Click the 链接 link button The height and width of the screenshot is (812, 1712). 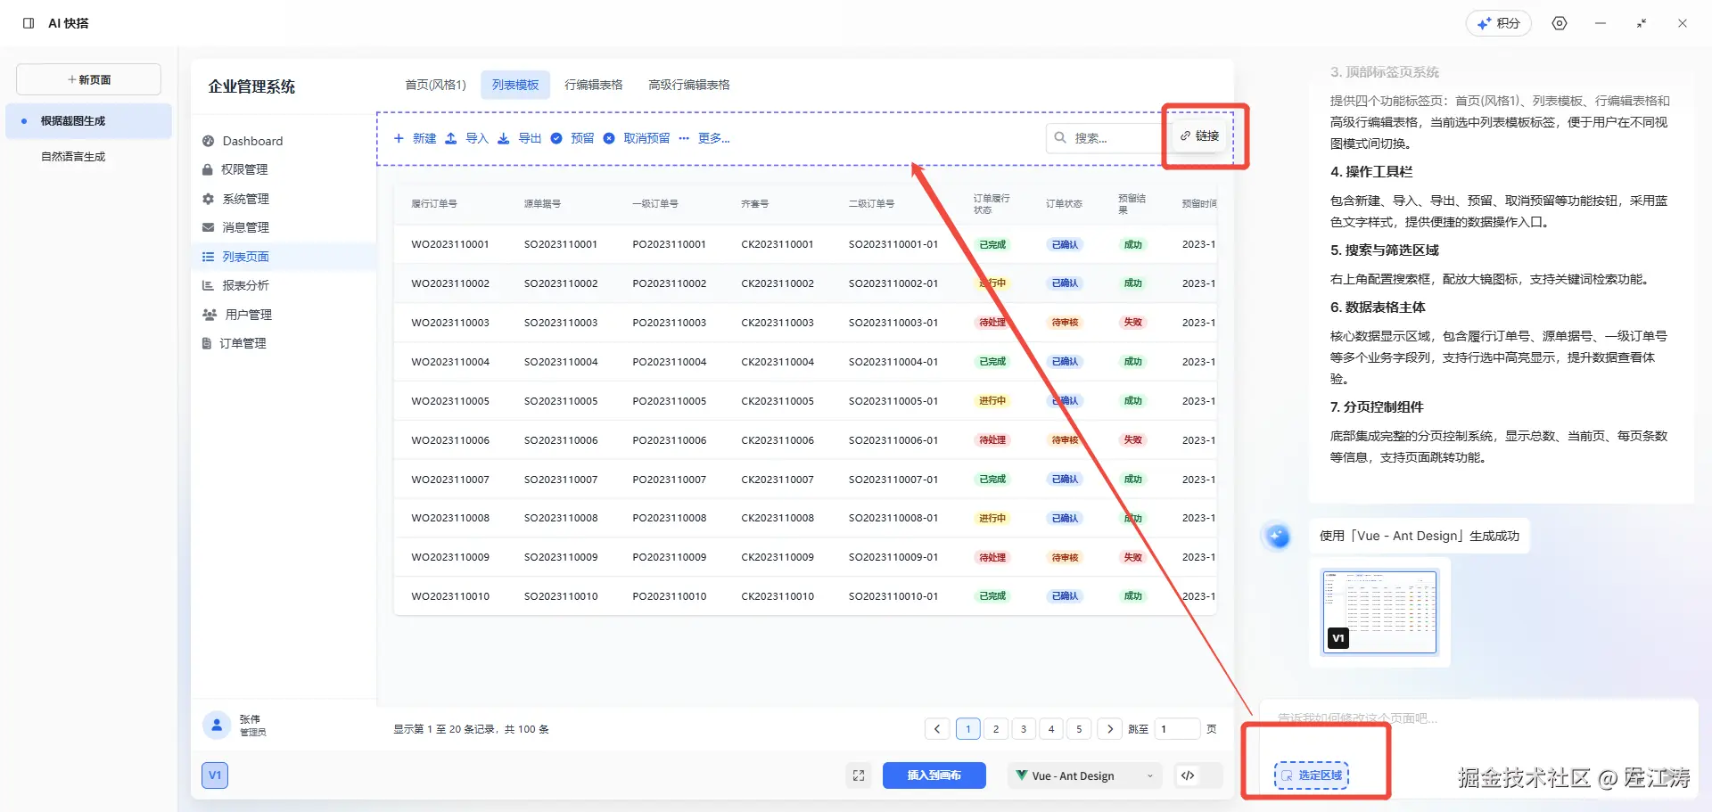coord(1199,135)
